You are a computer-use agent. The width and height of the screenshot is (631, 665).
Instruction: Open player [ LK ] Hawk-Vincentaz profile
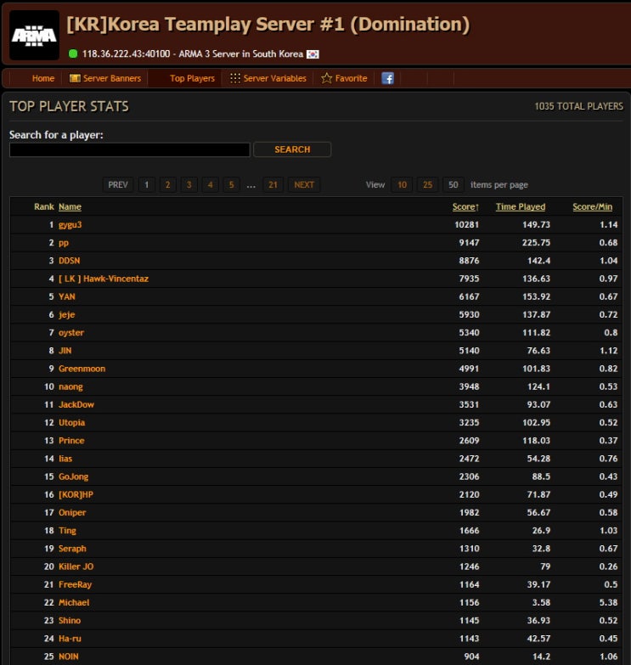coord(104,279)
